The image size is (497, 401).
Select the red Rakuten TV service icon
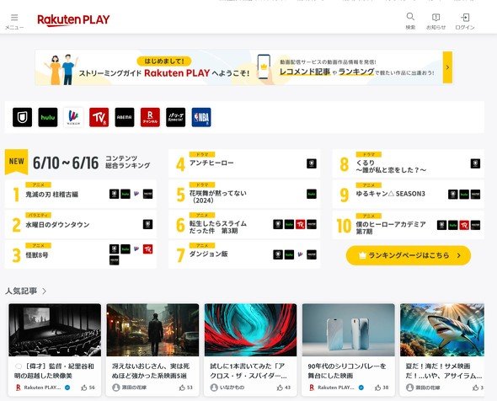(x=99, y=117)
